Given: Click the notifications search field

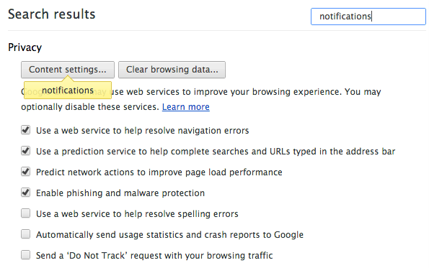Looking at the screenshot, I should 368,17.
